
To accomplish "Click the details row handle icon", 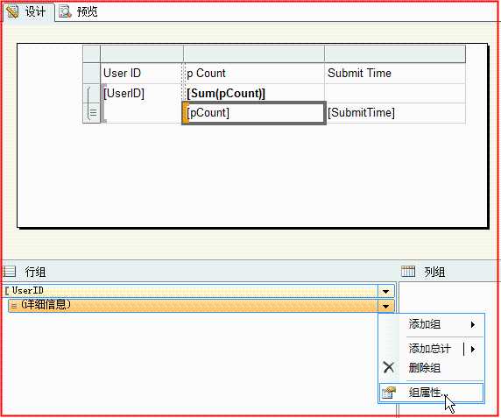I will tap(93, 112).
